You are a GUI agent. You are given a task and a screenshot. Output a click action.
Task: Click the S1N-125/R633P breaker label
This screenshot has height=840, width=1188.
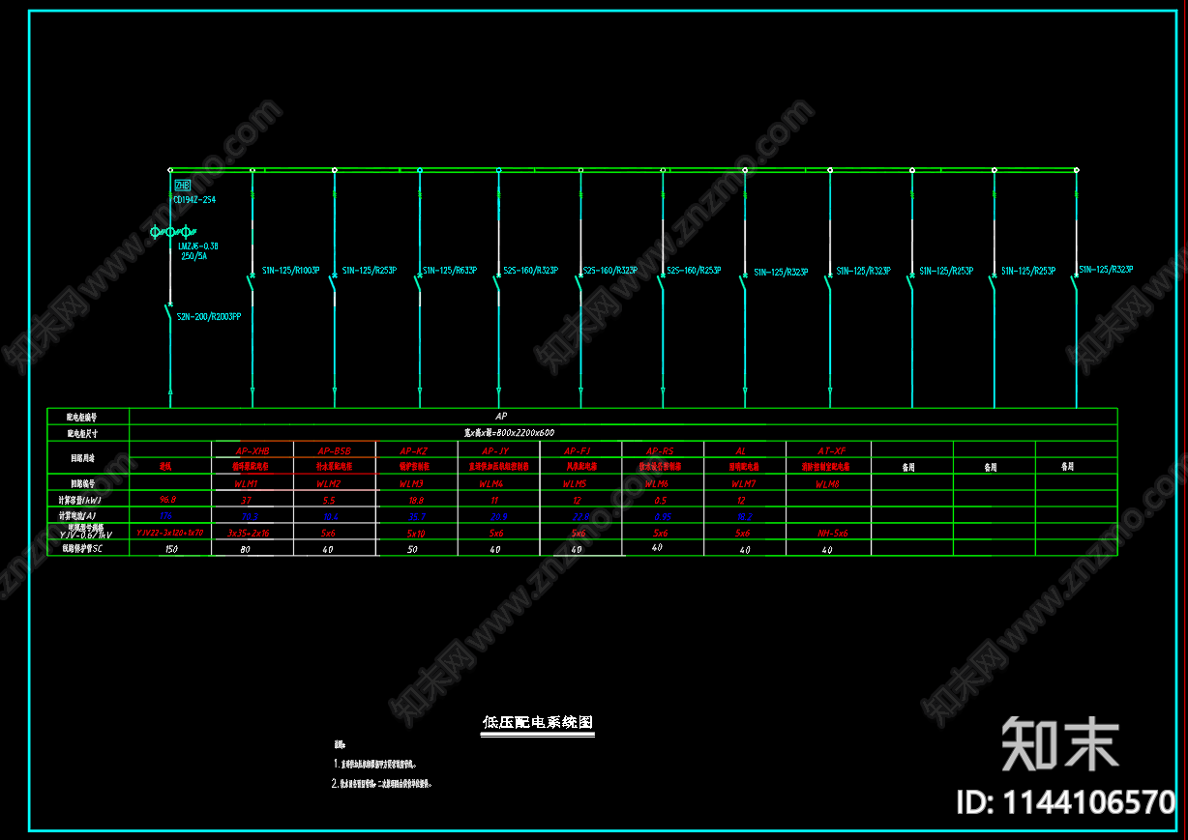[x=450, y=271]
